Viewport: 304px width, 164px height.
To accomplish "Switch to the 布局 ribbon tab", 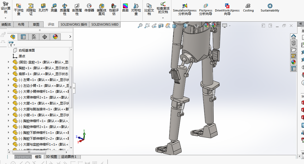I will [21, 24].
